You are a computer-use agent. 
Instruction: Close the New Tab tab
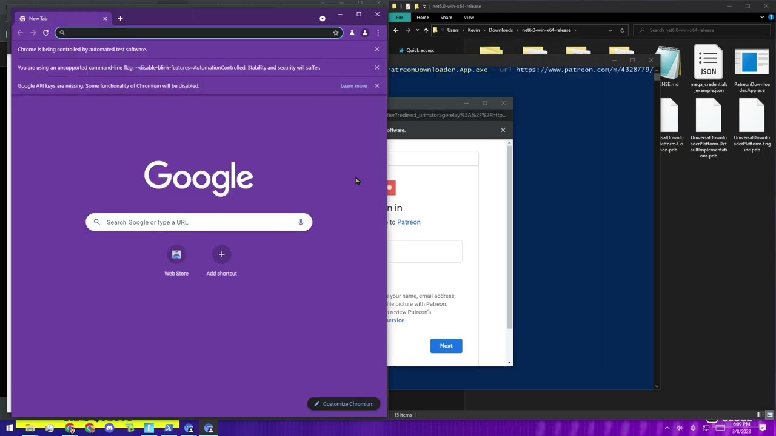point(105,19)
